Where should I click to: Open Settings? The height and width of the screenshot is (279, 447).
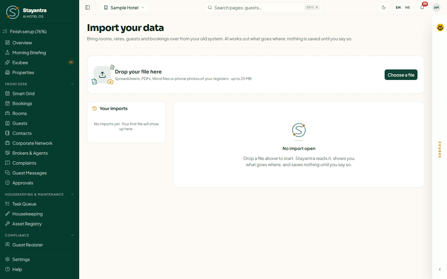(x=39, y=259)
